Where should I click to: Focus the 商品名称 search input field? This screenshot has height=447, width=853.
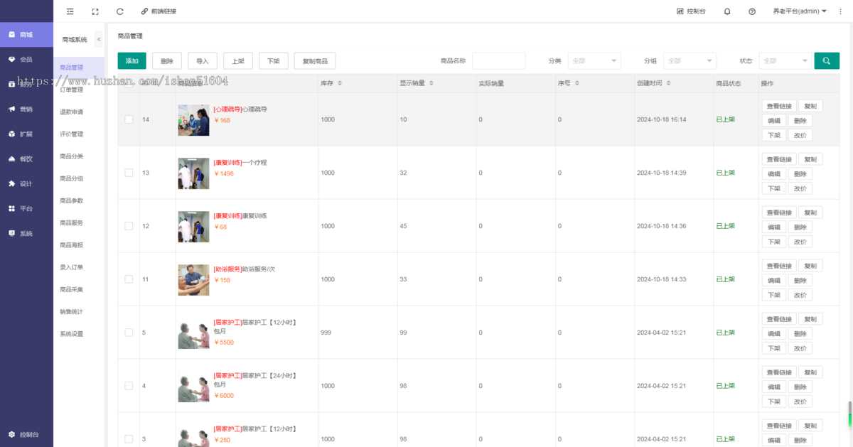pyautogui.click(x=499, y=61)
